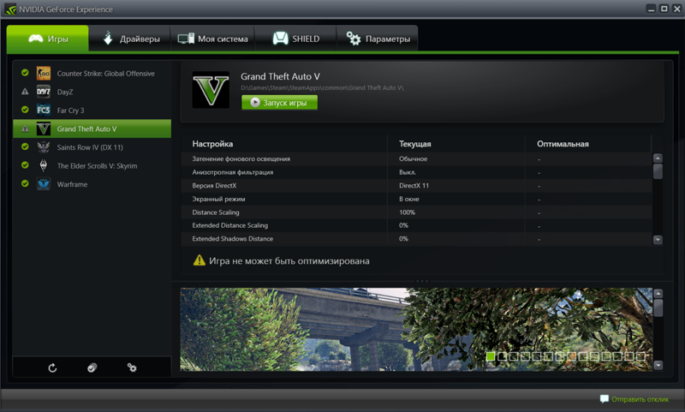Image resolution: width=685 pixels, height=412 pixels.
Task: Select DayZ in the games list
Action: (x=92, y=92)
